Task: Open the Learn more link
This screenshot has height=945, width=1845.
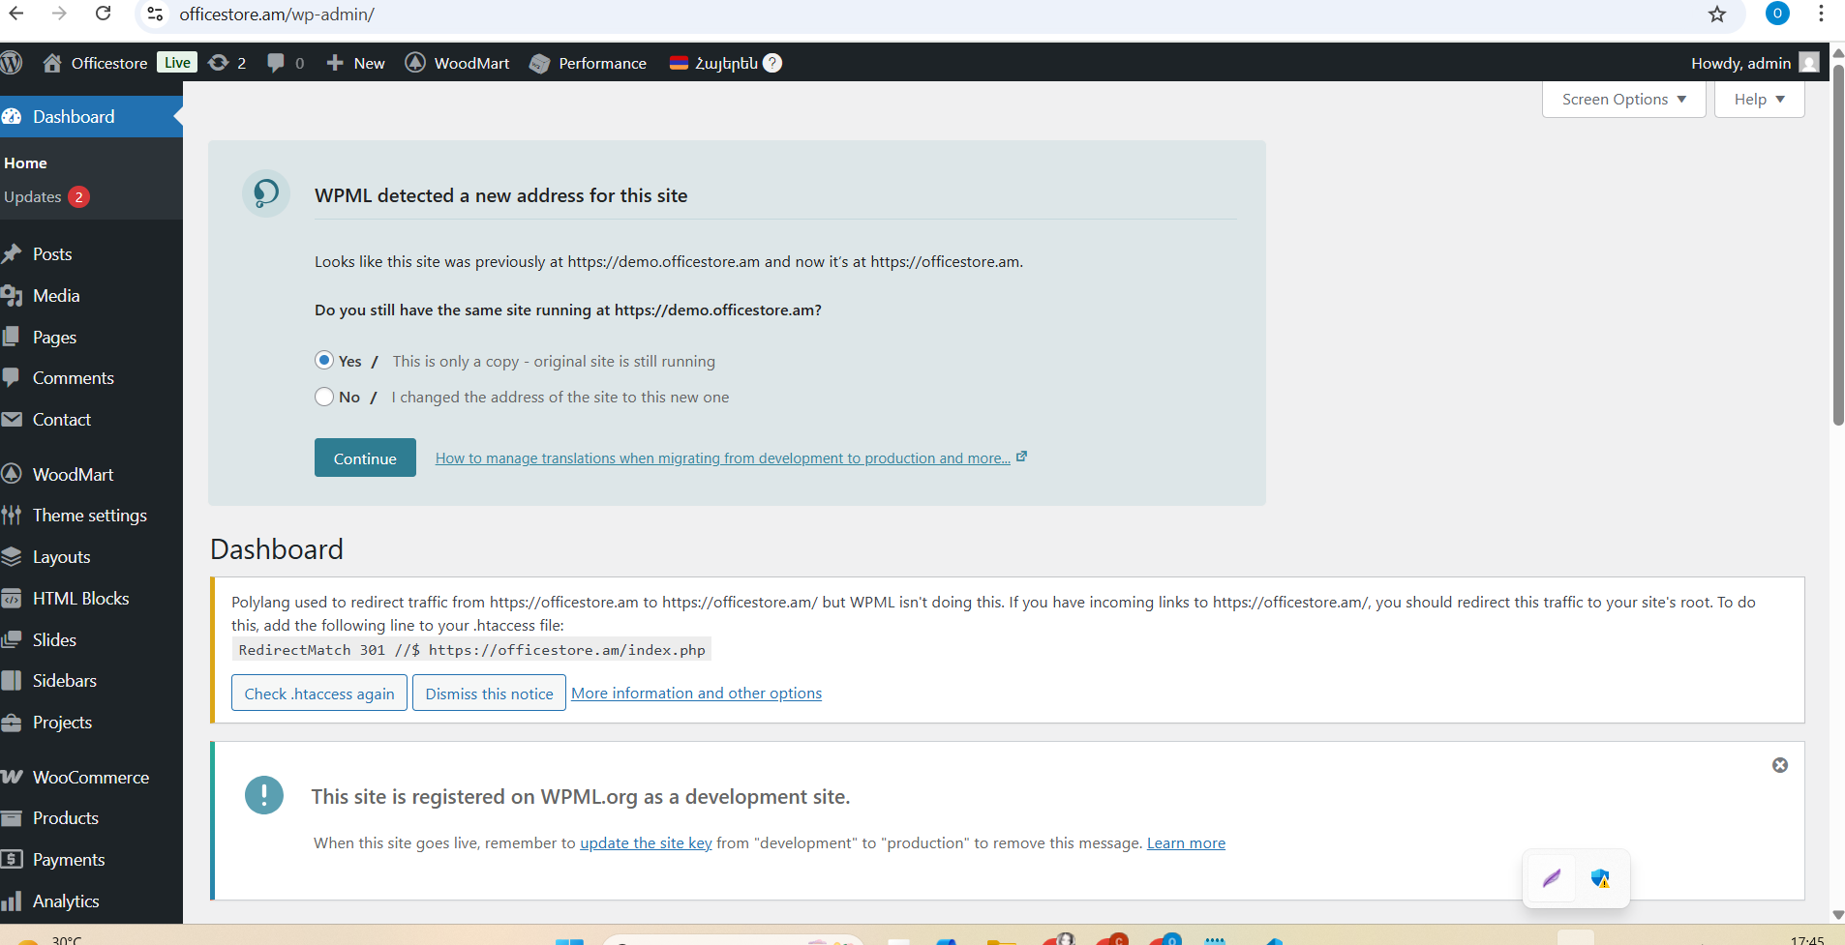Action: (1186, 842)
